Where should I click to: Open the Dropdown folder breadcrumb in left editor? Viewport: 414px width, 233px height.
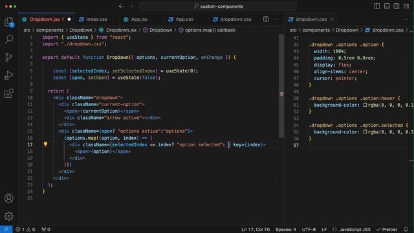81,30
